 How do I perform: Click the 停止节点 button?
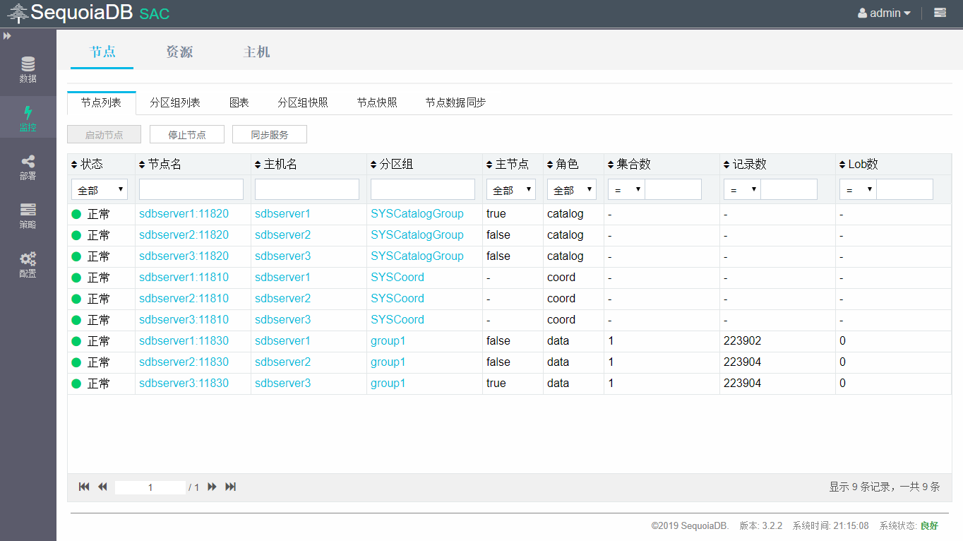[187, 134]
